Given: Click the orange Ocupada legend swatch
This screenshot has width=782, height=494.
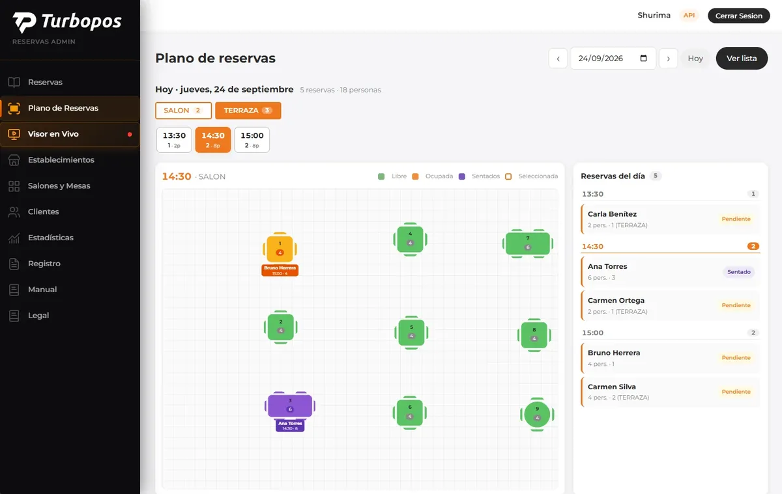Looking at the screenshot, I should pyautogui.click(x=415, y=176).
